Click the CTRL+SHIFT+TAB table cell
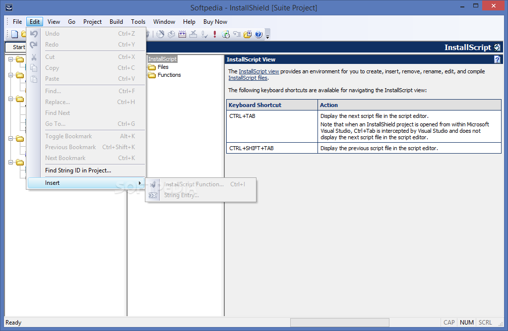 coord(272,148)
